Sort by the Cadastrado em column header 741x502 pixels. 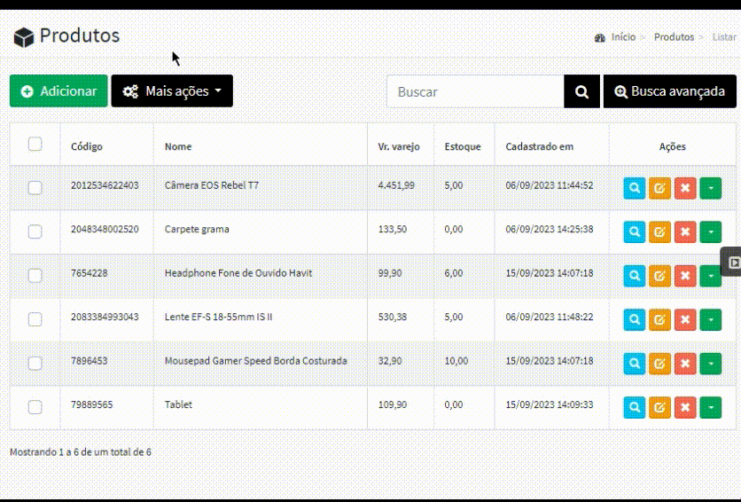tap(539, 146)
